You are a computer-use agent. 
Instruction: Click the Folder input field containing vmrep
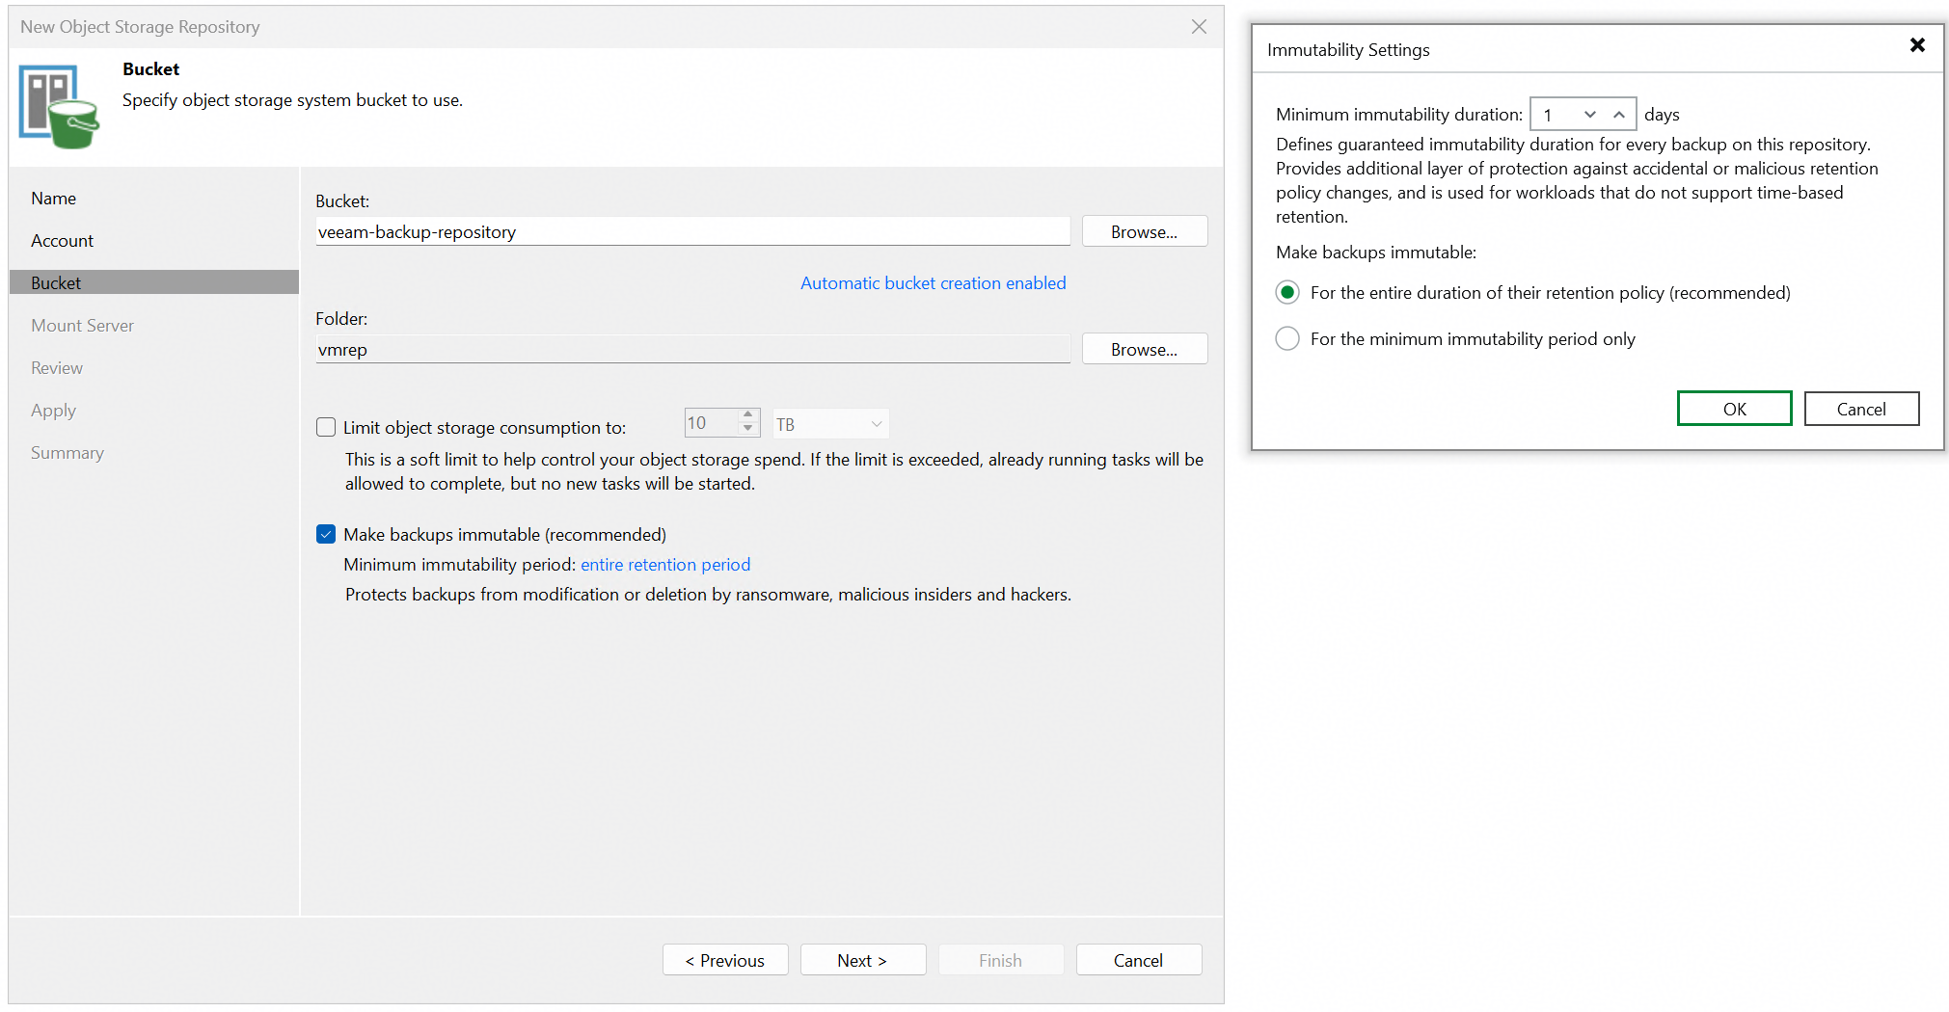tap(692, 349)
